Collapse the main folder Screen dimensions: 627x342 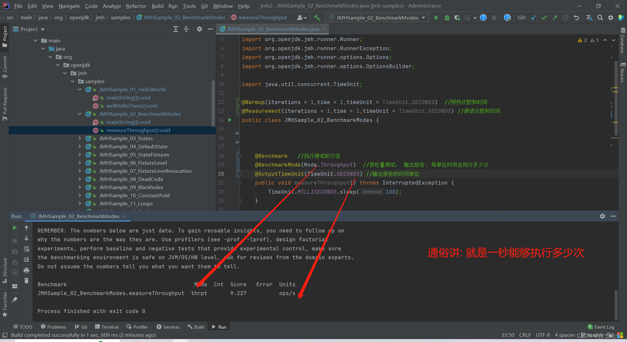(36, 40)
